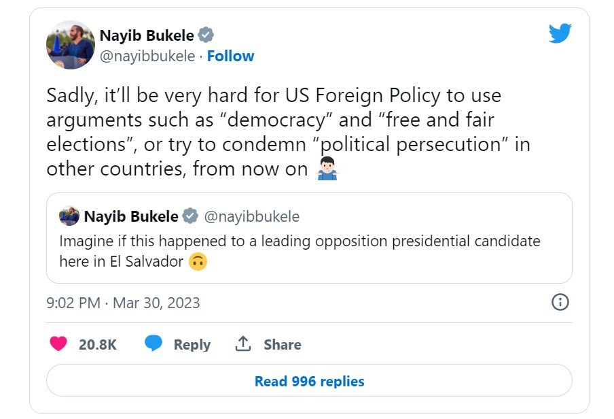The height and width of the screenshot is (419, 614).
Task: Click the upside-down face emoji
Action: (198, 261)
